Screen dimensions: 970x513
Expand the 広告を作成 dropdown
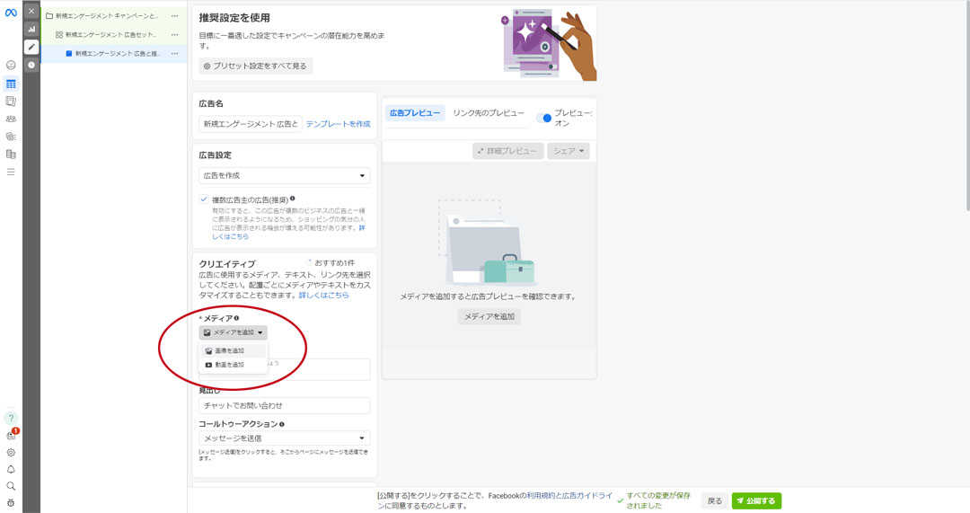pos(284,175)
